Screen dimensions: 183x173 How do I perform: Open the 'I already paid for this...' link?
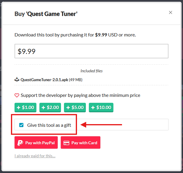pyautogui.click(x=35, y=156)
